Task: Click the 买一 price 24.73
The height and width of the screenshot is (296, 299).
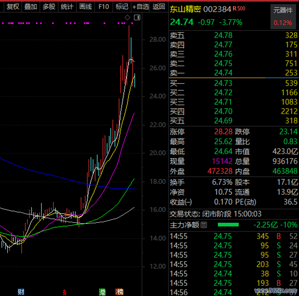Action: (223, 83)
